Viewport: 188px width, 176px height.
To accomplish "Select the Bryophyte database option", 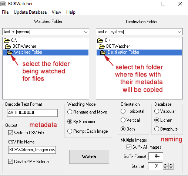I will [157, 129].
